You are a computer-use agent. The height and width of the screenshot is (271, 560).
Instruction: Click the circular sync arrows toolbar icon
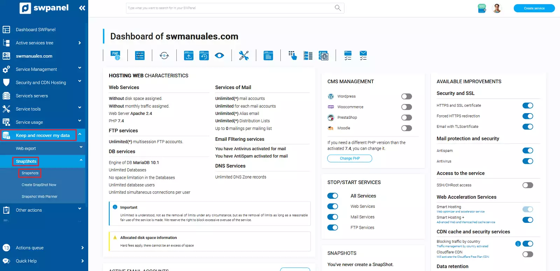click(164, 55)
